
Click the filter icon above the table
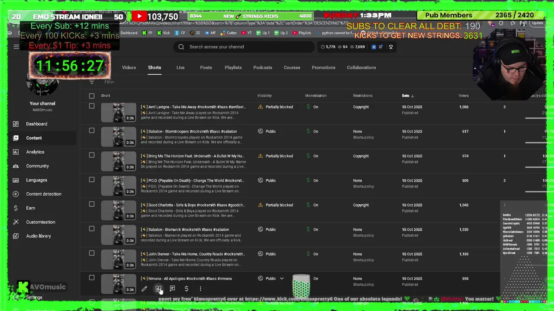[x=91, y=82]
